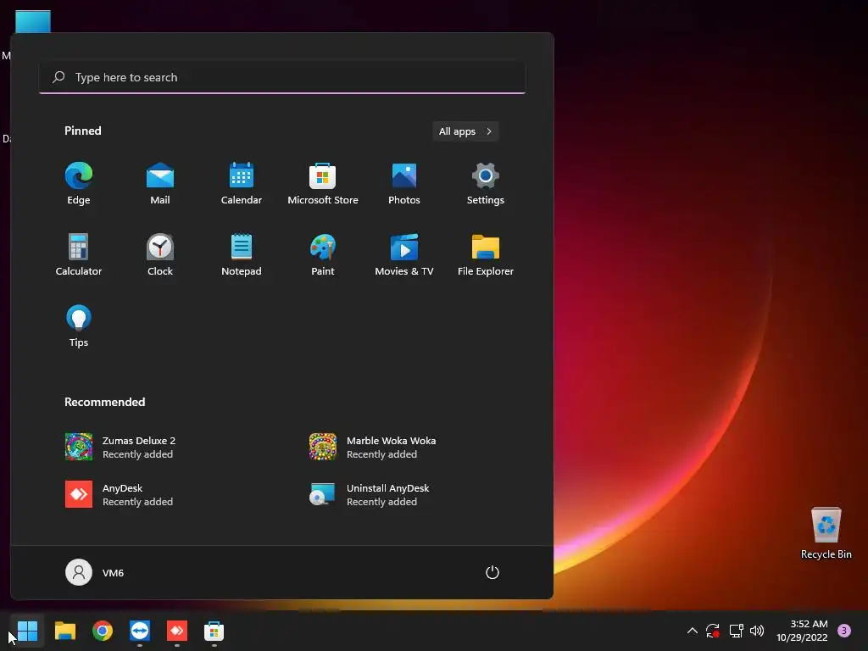Open the clock showing 3:52 AM

click(x=802, y=631)
